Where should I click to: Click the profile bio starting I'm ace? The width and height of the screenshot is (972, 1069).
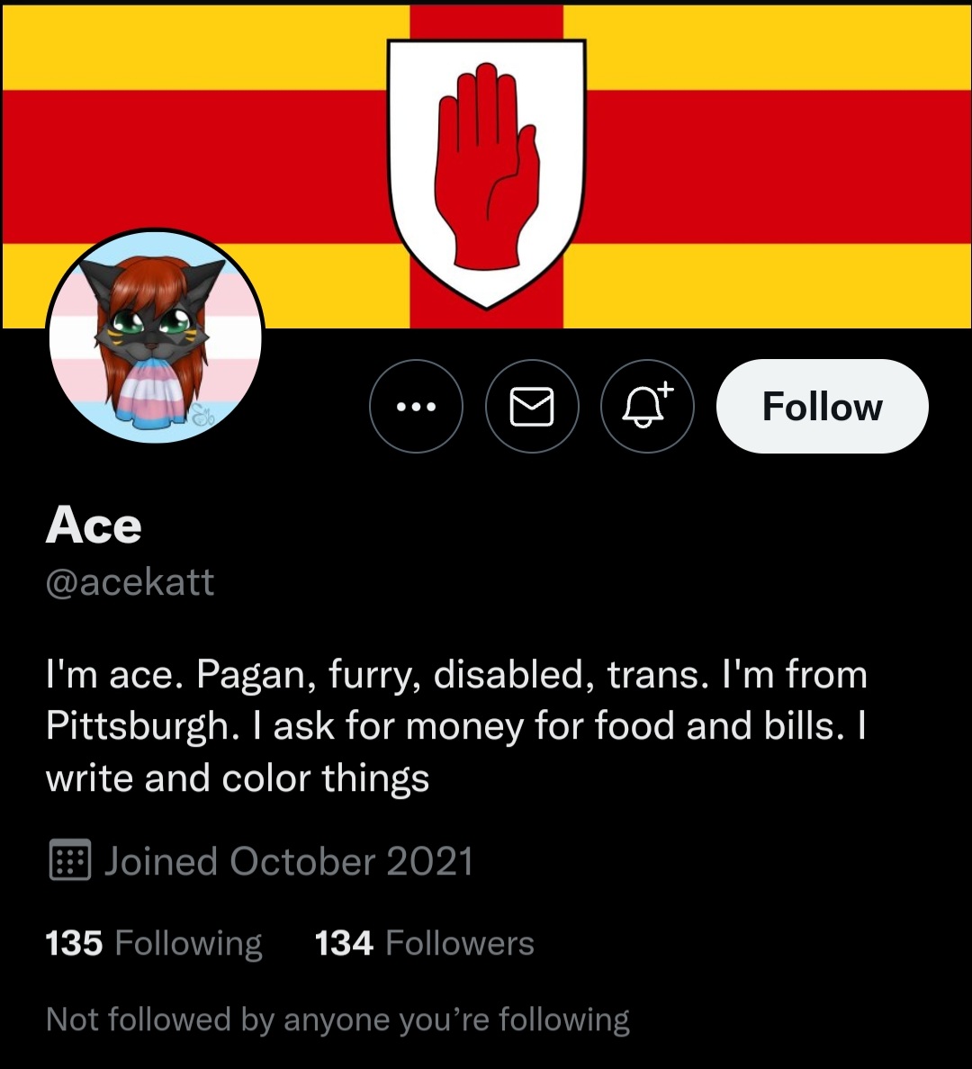456,726
